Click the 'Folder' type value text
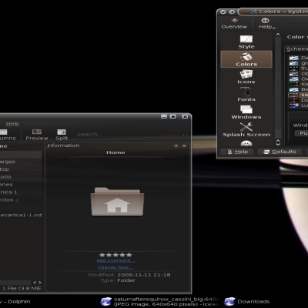 (x=126, y=280)
